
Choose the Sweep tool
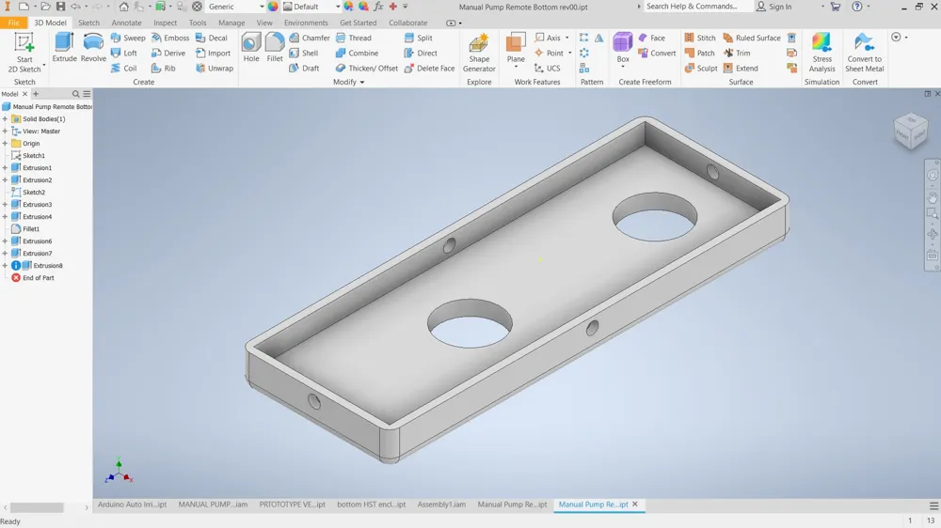tap(128, 38)
